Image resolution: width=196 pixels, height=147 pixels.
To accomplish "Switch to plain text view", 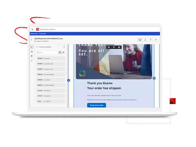I will (151, 40).
